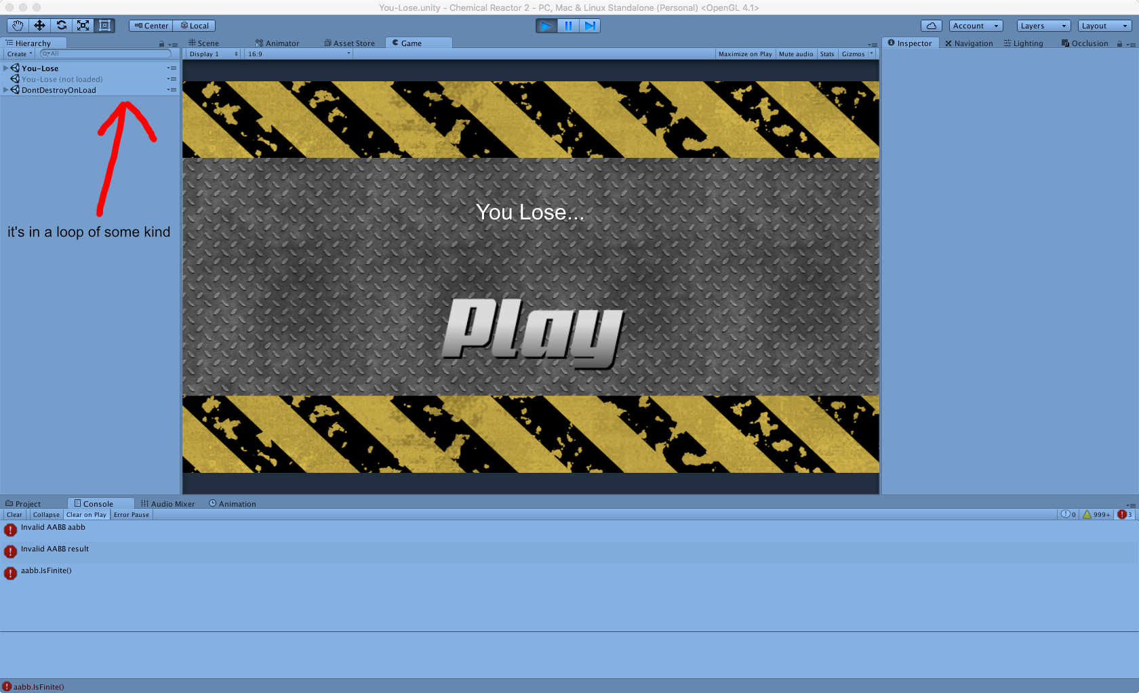Viewport: 1139px width, 693px height.
Task: Open the 16:9 aspect ratio dropdown
Action: point(298,54)
